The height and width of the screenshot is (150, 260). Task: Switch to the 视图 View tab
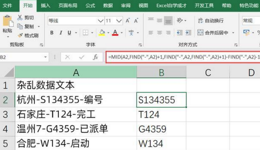click(x=143, y=6)
